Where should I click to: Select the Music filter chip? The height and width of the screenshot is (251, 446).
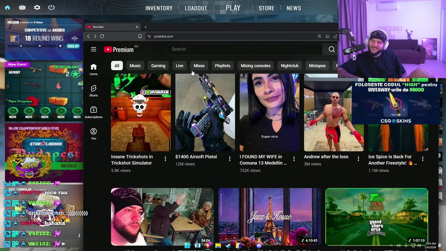[x=135, y=66]
